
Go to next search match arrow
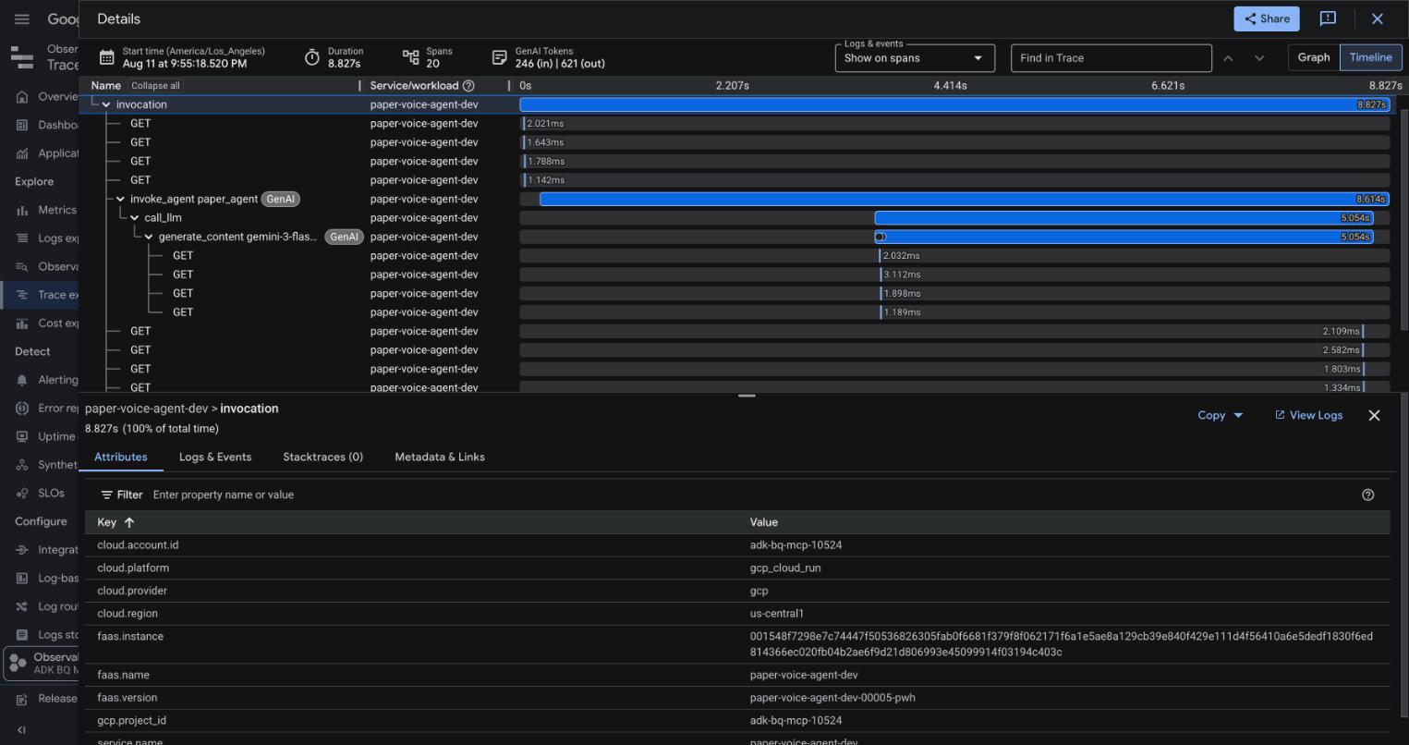tap(1259, 58)
